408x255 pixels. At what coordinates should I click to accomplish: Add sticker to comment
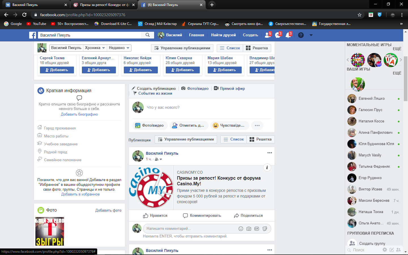[x=265, y=229]
